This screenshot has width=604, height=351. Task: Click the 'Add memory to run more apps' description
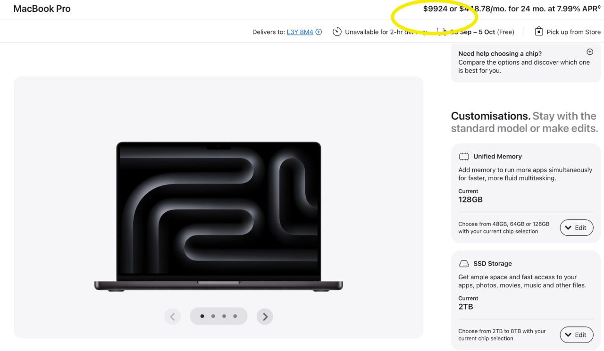pos(525,174)
